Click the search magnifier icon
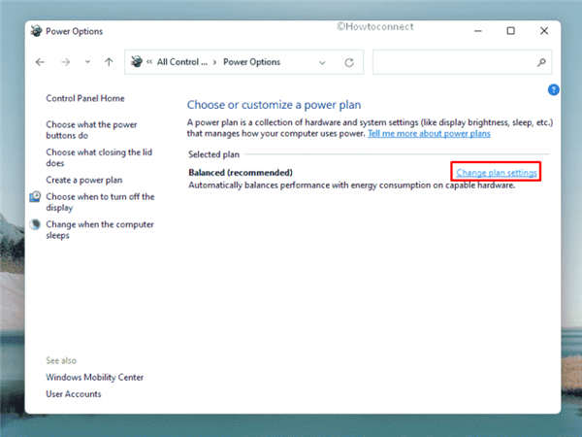This screenshot has width=582, height=437. point(541,62)
